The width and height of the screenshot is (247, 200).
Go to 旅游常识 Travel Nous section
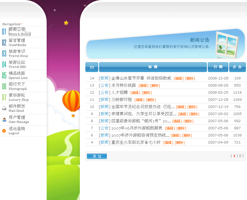[x=18, y=54]
